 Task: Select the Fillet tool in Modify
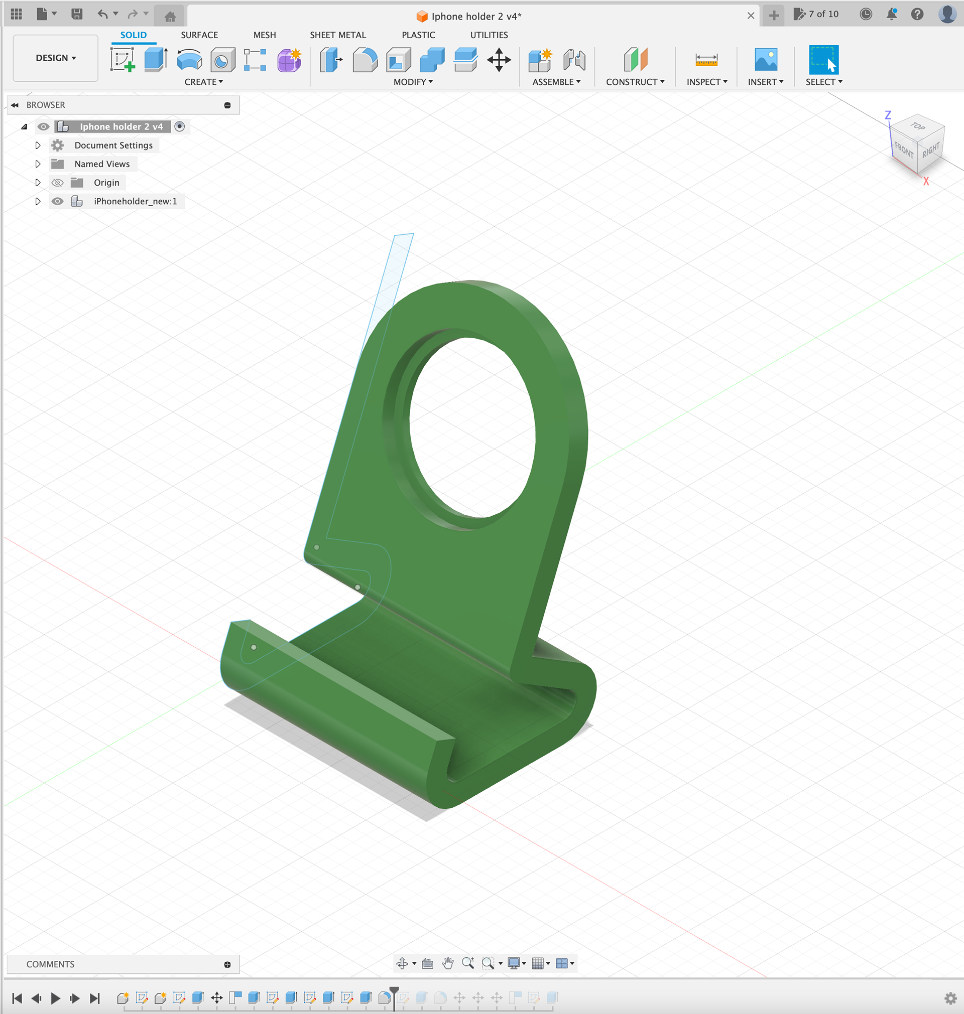click(365, 60)
